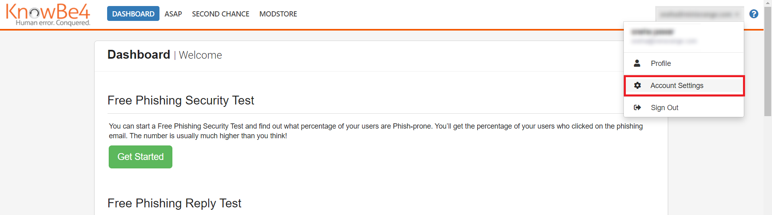This screenshot has width=772, height=215.
Task: Open the blue help question mark icon
Action: (753, 14)
